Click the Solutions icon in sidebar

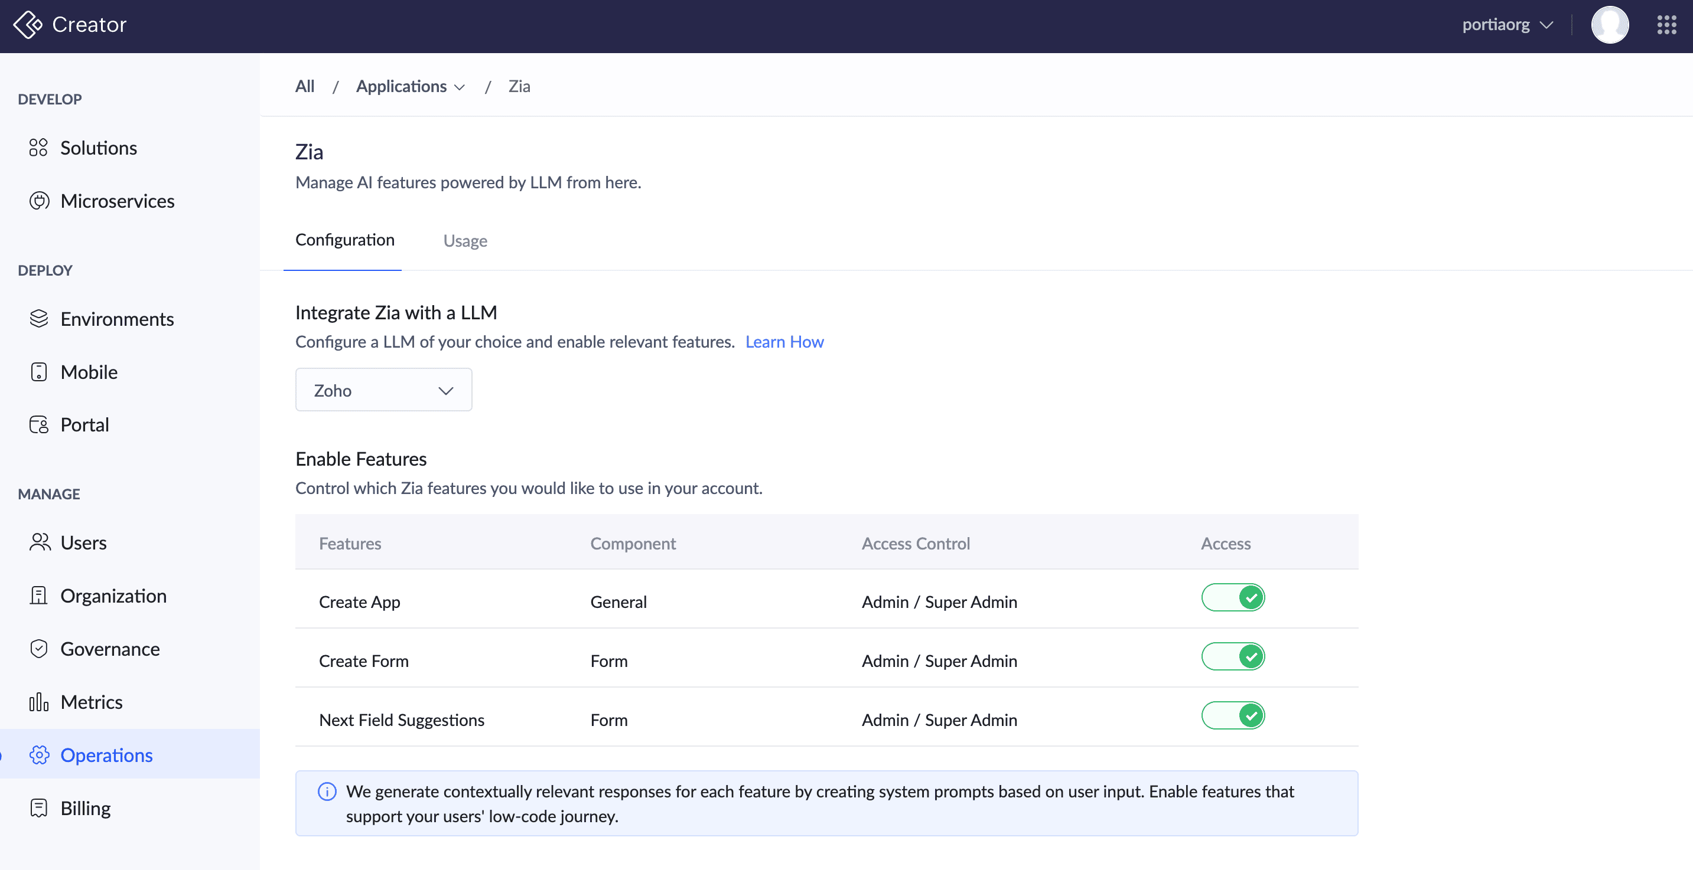coord(38,148)
